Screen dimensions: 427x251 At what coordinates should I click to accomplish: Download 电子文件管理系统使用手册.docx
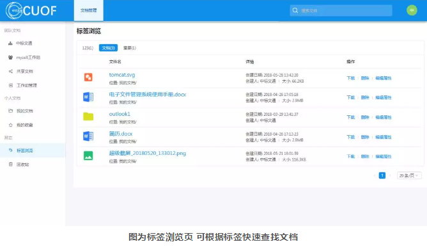click(351, 97)
